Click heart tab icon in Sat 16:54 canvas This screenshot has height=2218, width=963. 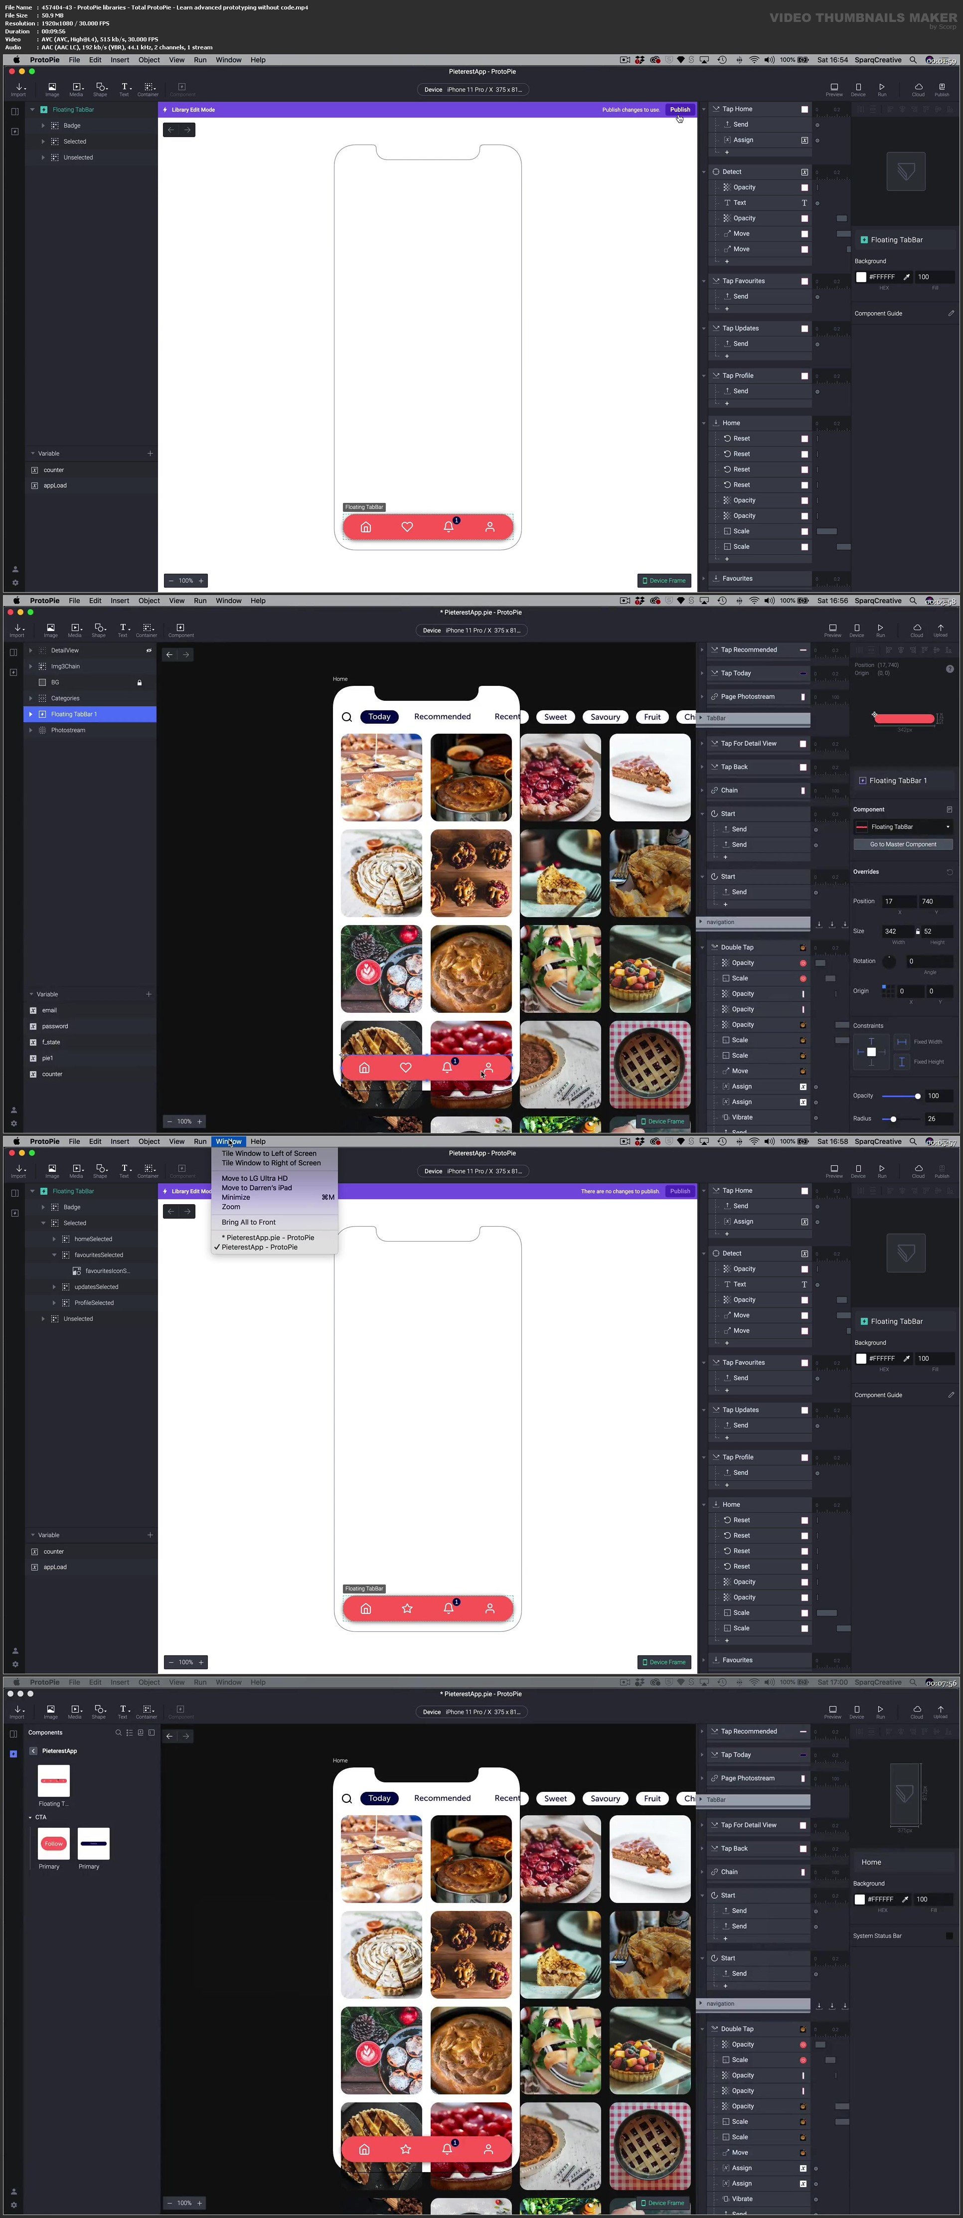[x=407, y=527]
